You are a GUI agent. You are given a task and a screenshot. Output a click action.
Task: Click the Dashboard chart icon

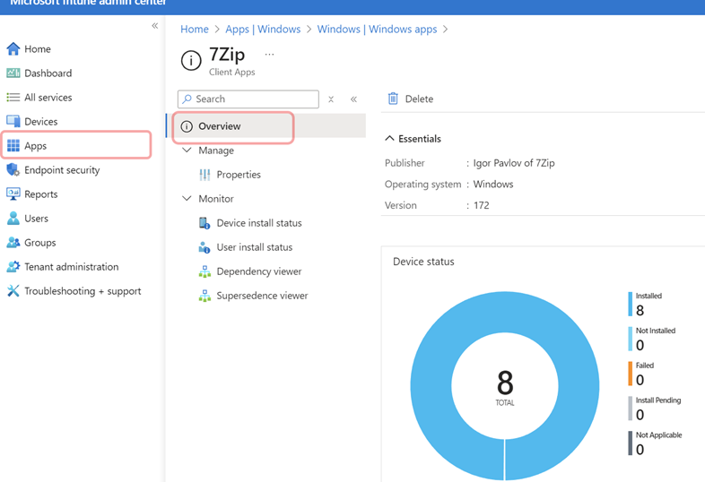[x=13, y=73]
